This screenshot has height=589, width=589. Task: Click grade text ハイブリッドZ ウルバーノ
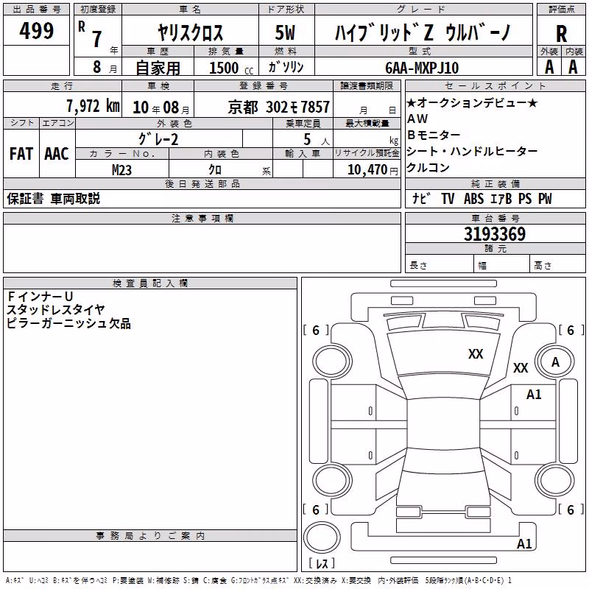pos(423,32)
